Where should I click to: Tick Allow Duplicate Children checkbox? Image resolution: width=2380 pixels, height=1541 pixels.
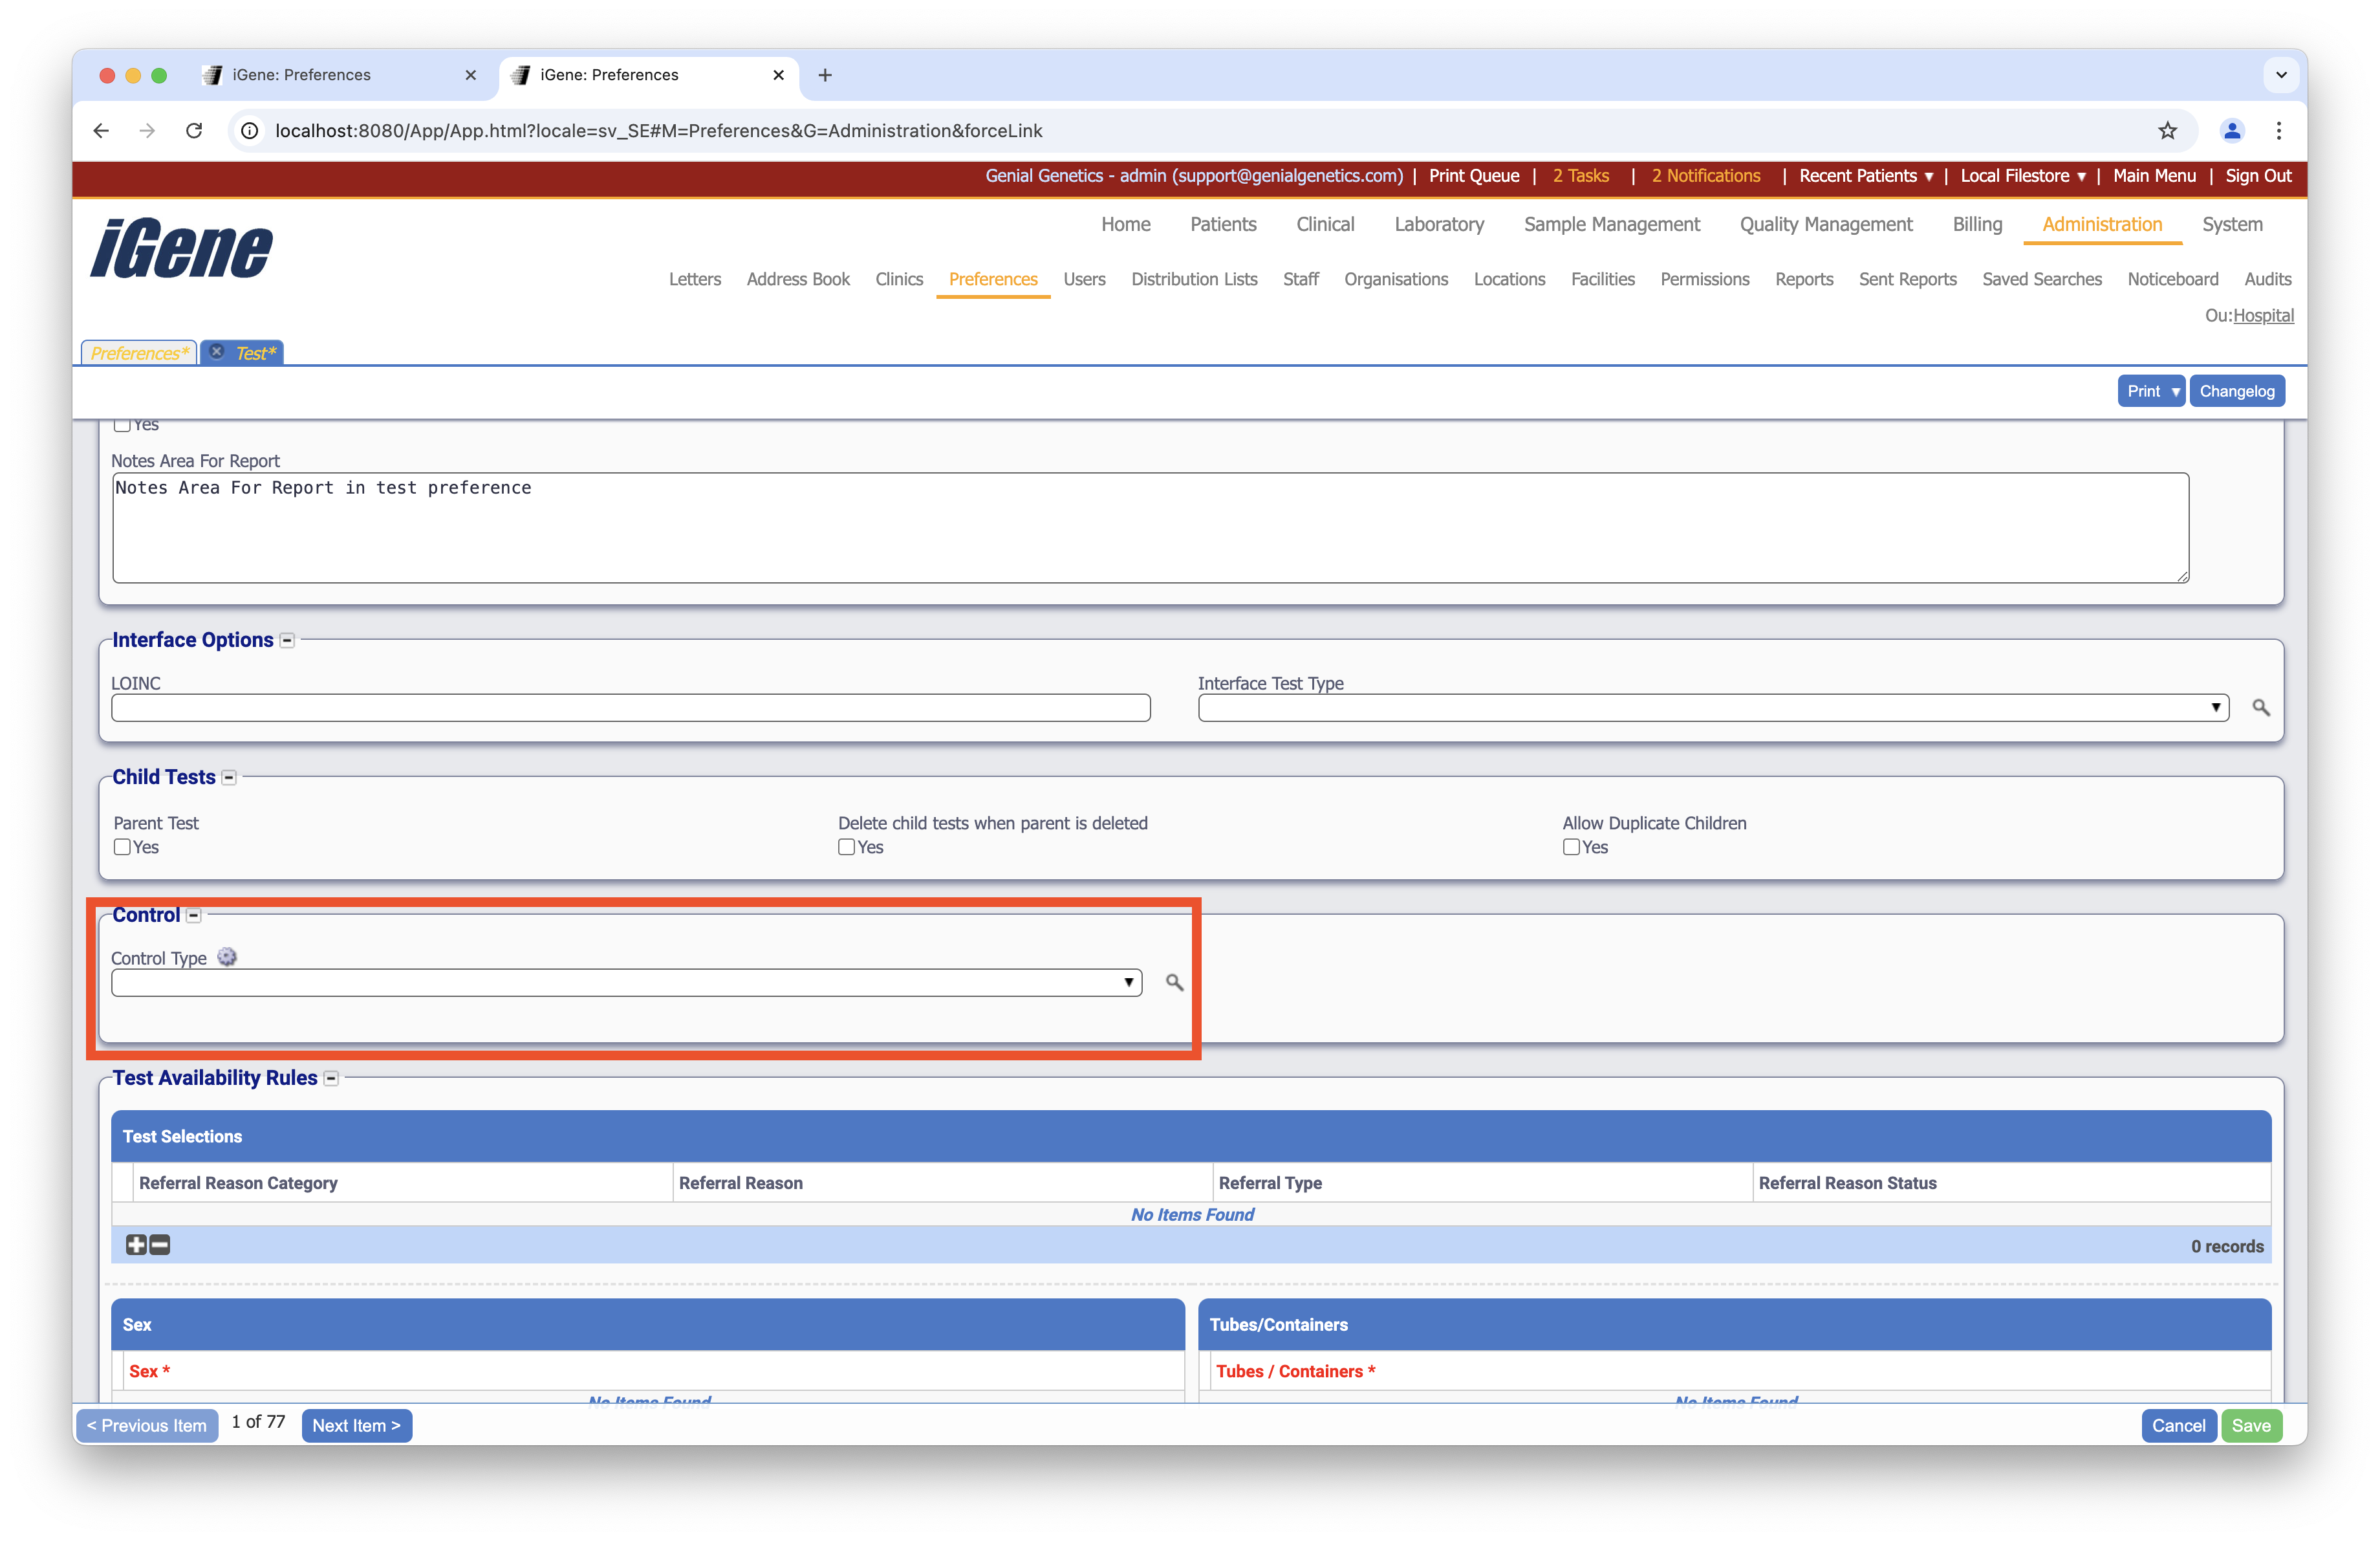[1571, 847]
